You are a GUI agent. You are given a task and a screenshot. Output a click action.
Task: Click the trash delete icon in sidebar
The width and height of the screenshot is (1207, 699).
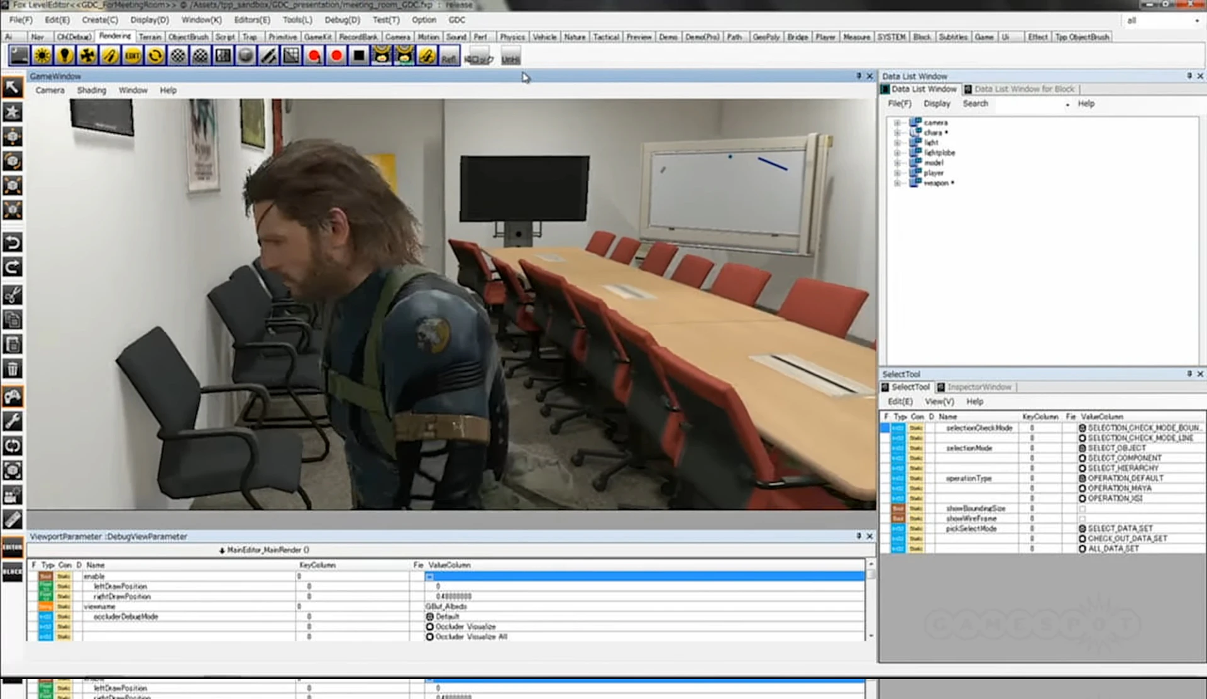pos(13,369)
